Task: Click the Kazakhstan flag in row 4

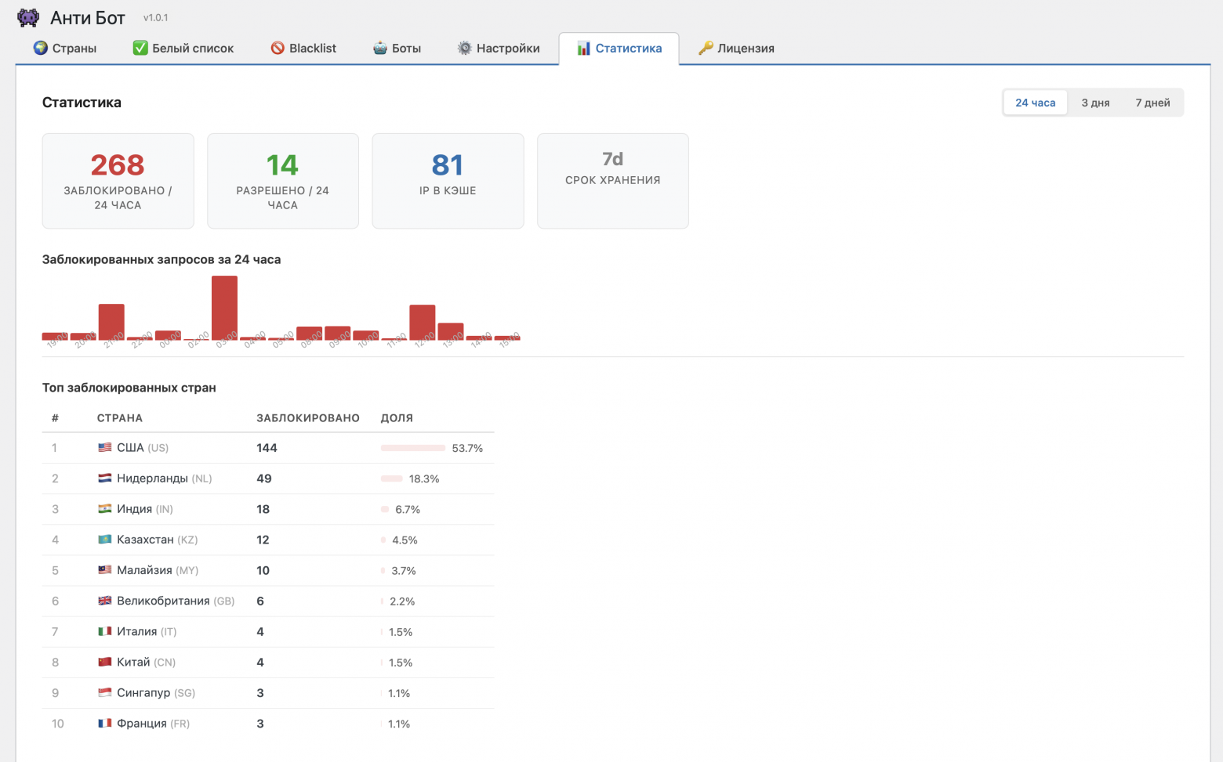Action: tap(104, 540)
